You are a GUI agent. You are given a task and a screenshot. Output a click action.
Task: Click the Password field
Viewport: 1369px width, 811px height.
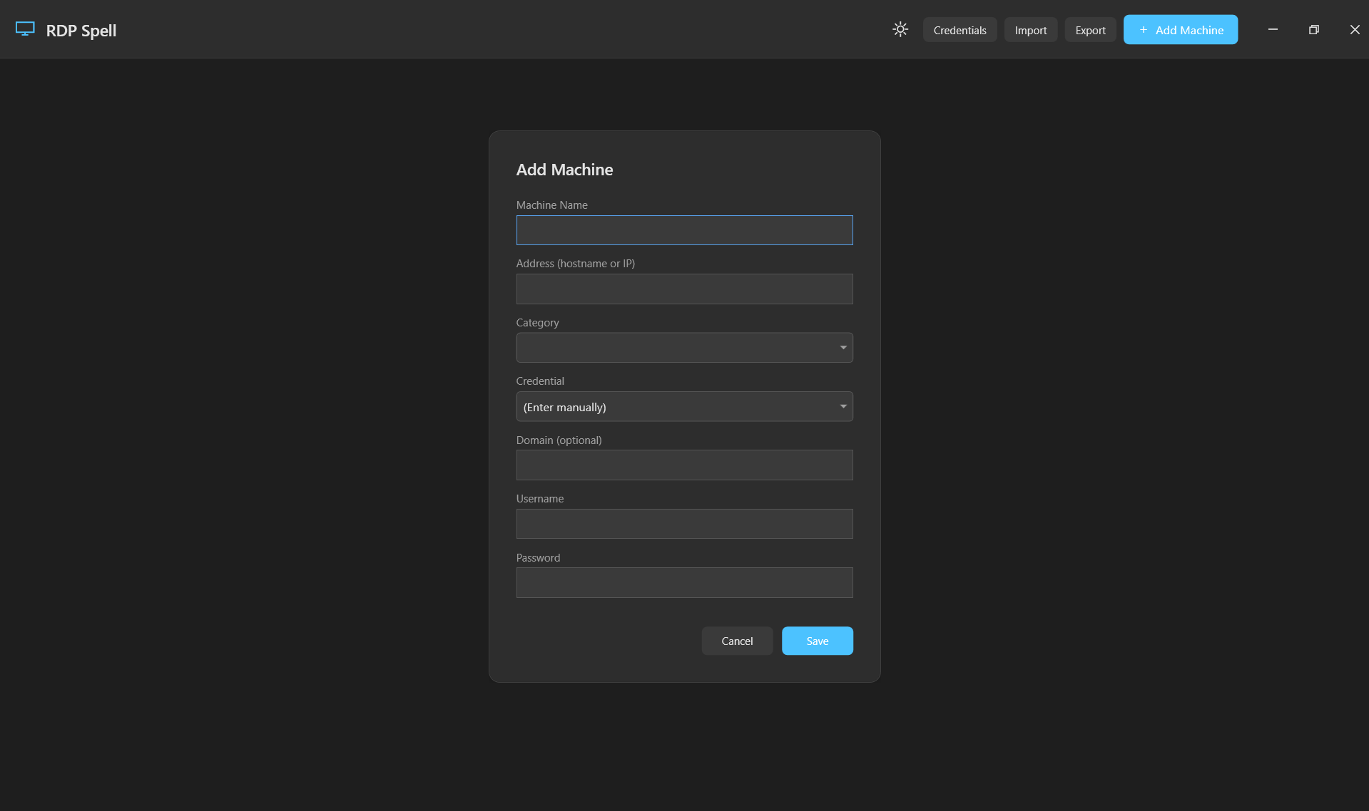683,582
